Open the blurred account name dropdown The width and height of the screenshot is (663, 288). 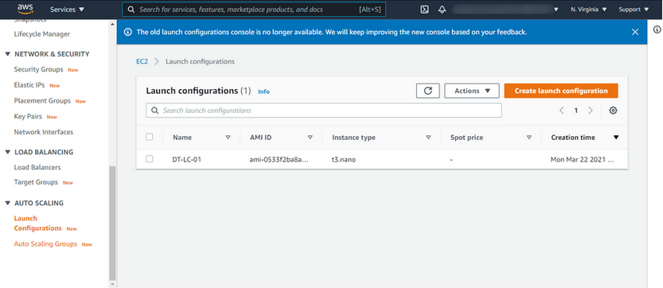pos(505,10)
